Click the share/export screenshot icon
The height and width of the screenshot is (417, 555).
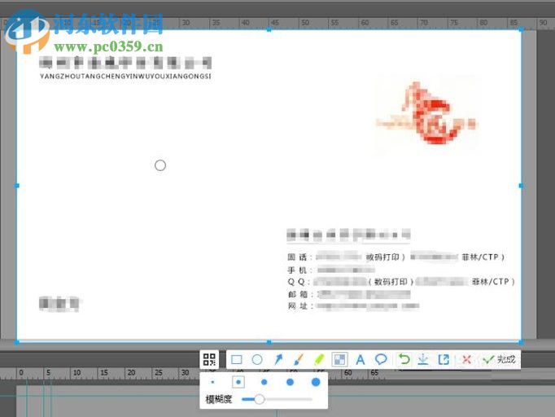pyautogui.click(x=444, y=360)
